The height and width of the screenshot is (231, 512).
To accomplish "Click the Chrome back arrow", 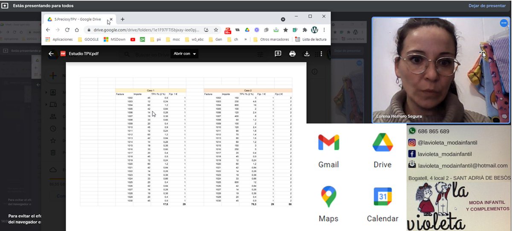I will (x=48, y=30).
